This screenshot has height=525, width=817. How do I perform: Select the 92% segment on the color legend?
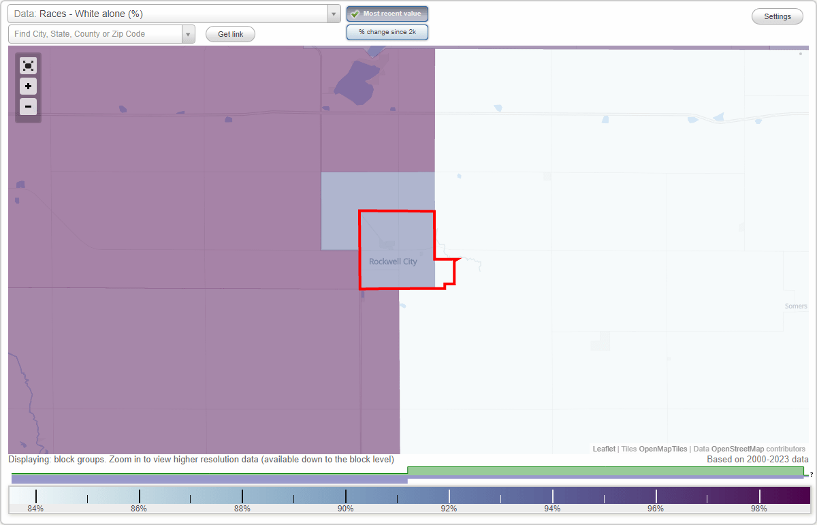pyautogui.click(x=449, y=495)
